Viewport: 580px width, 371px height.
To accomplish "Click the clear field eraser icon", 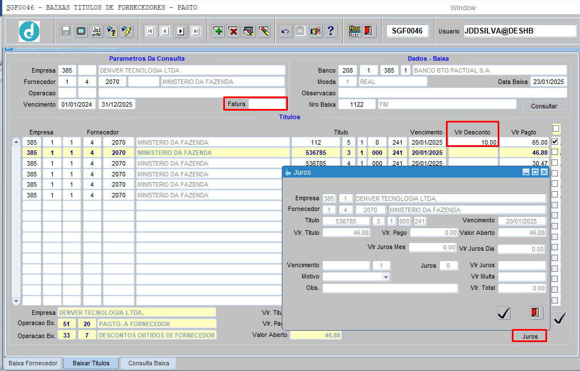I will [x=264, y=31].
